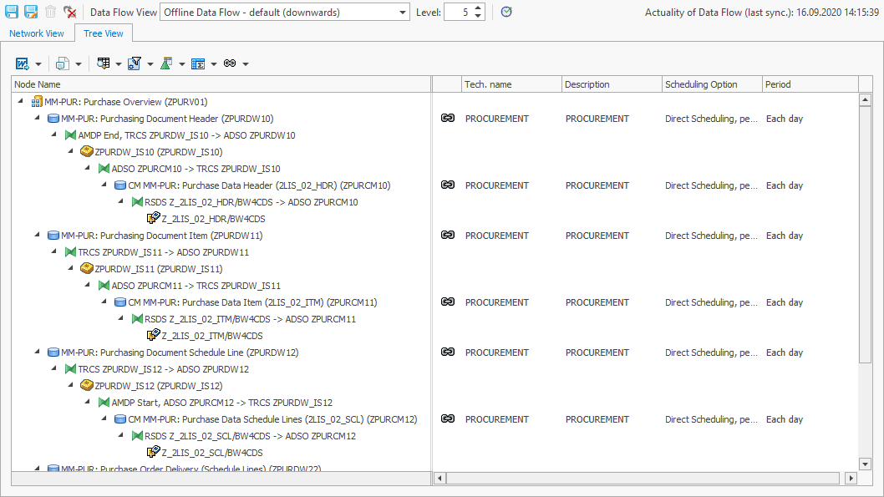Save the data flow
The height and width of the screenshot is (497, 884).
12,12
